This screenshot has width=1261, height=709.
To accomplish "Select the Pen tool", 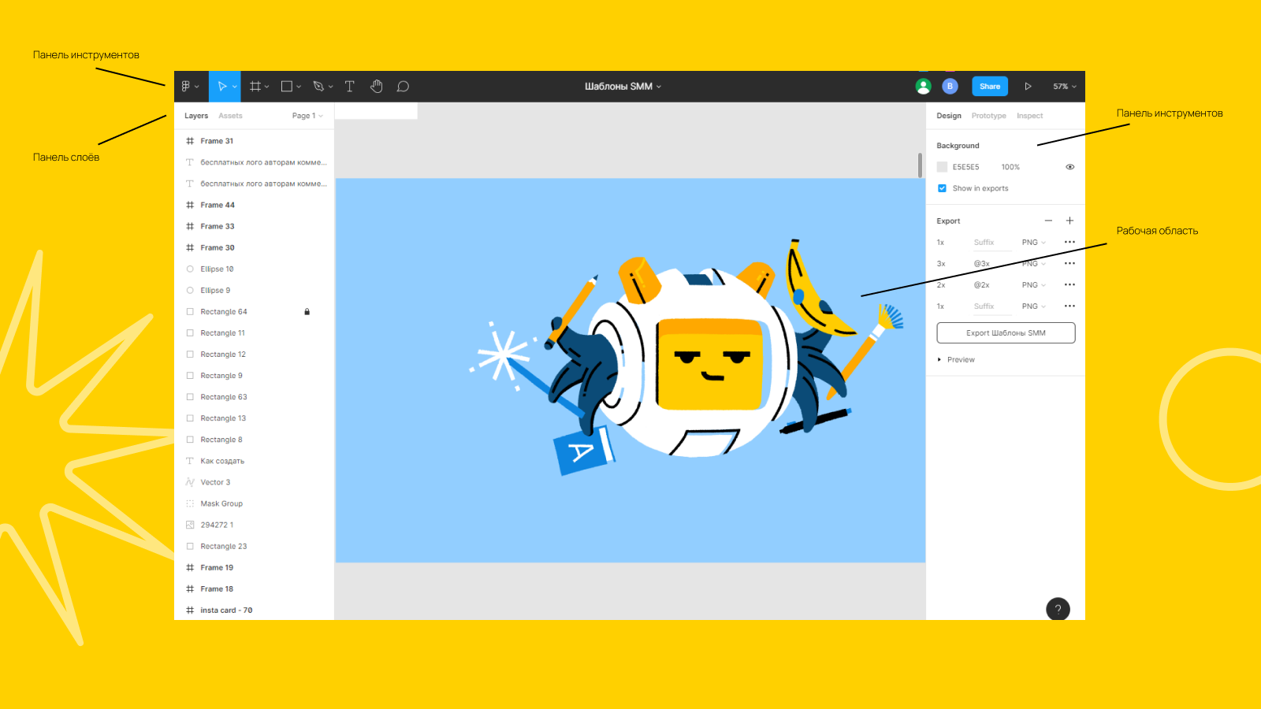I will tap(318, 87).
